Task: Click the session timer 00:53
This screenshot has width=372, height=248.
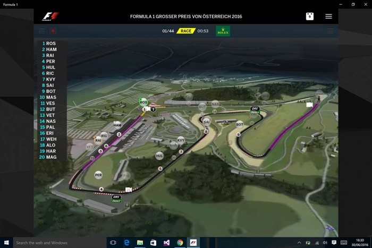Action: coord(203,31)
